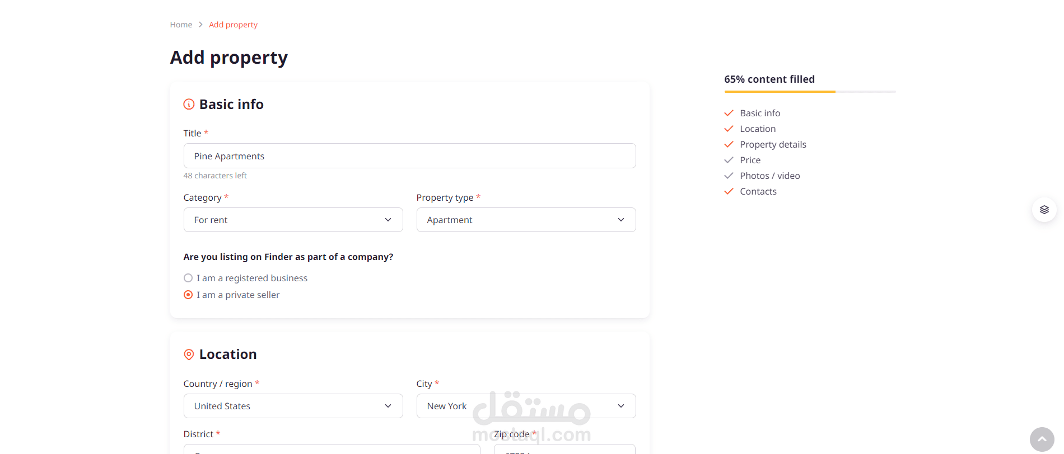Click grey checkmark beside Photos / video
Image resolution: width=1064 pixels, height=454 pixels.
coord(729,176)
